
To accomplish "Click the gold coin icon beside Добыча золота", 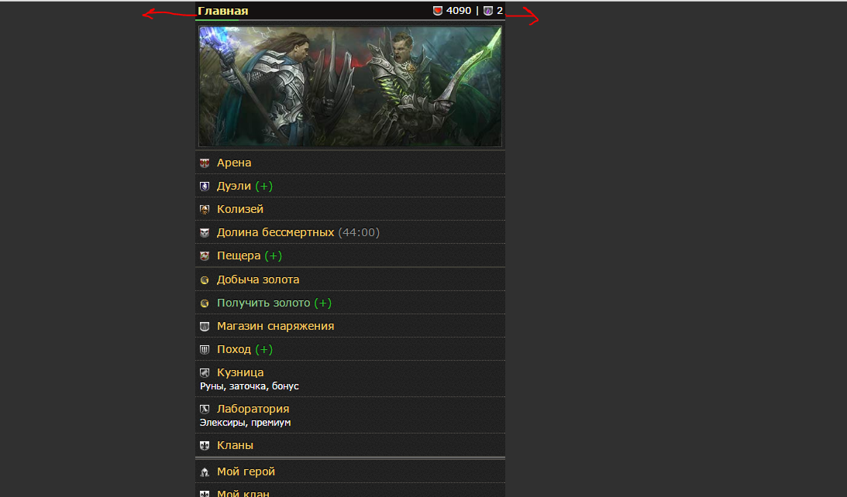I will coord(205,280).
